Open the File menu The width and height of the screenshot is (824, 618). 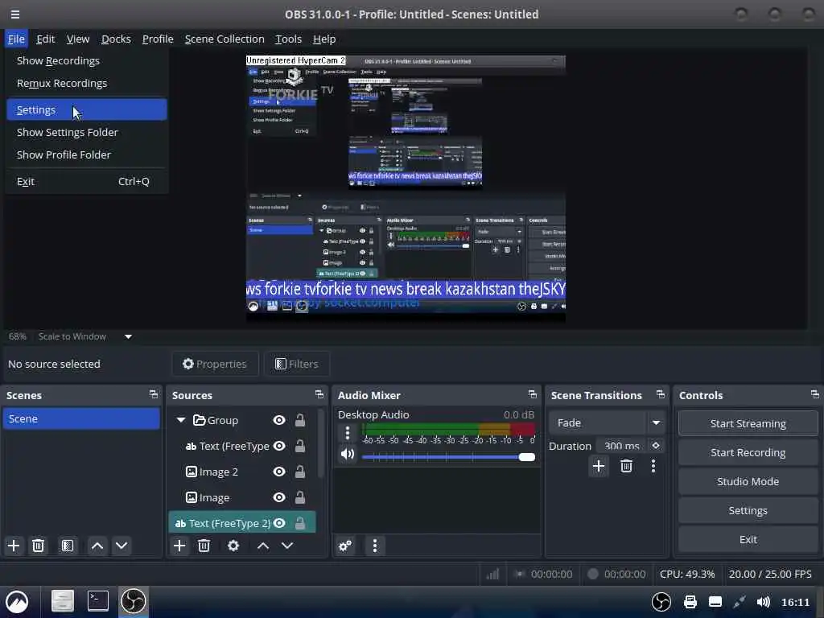tap(16, 39)
